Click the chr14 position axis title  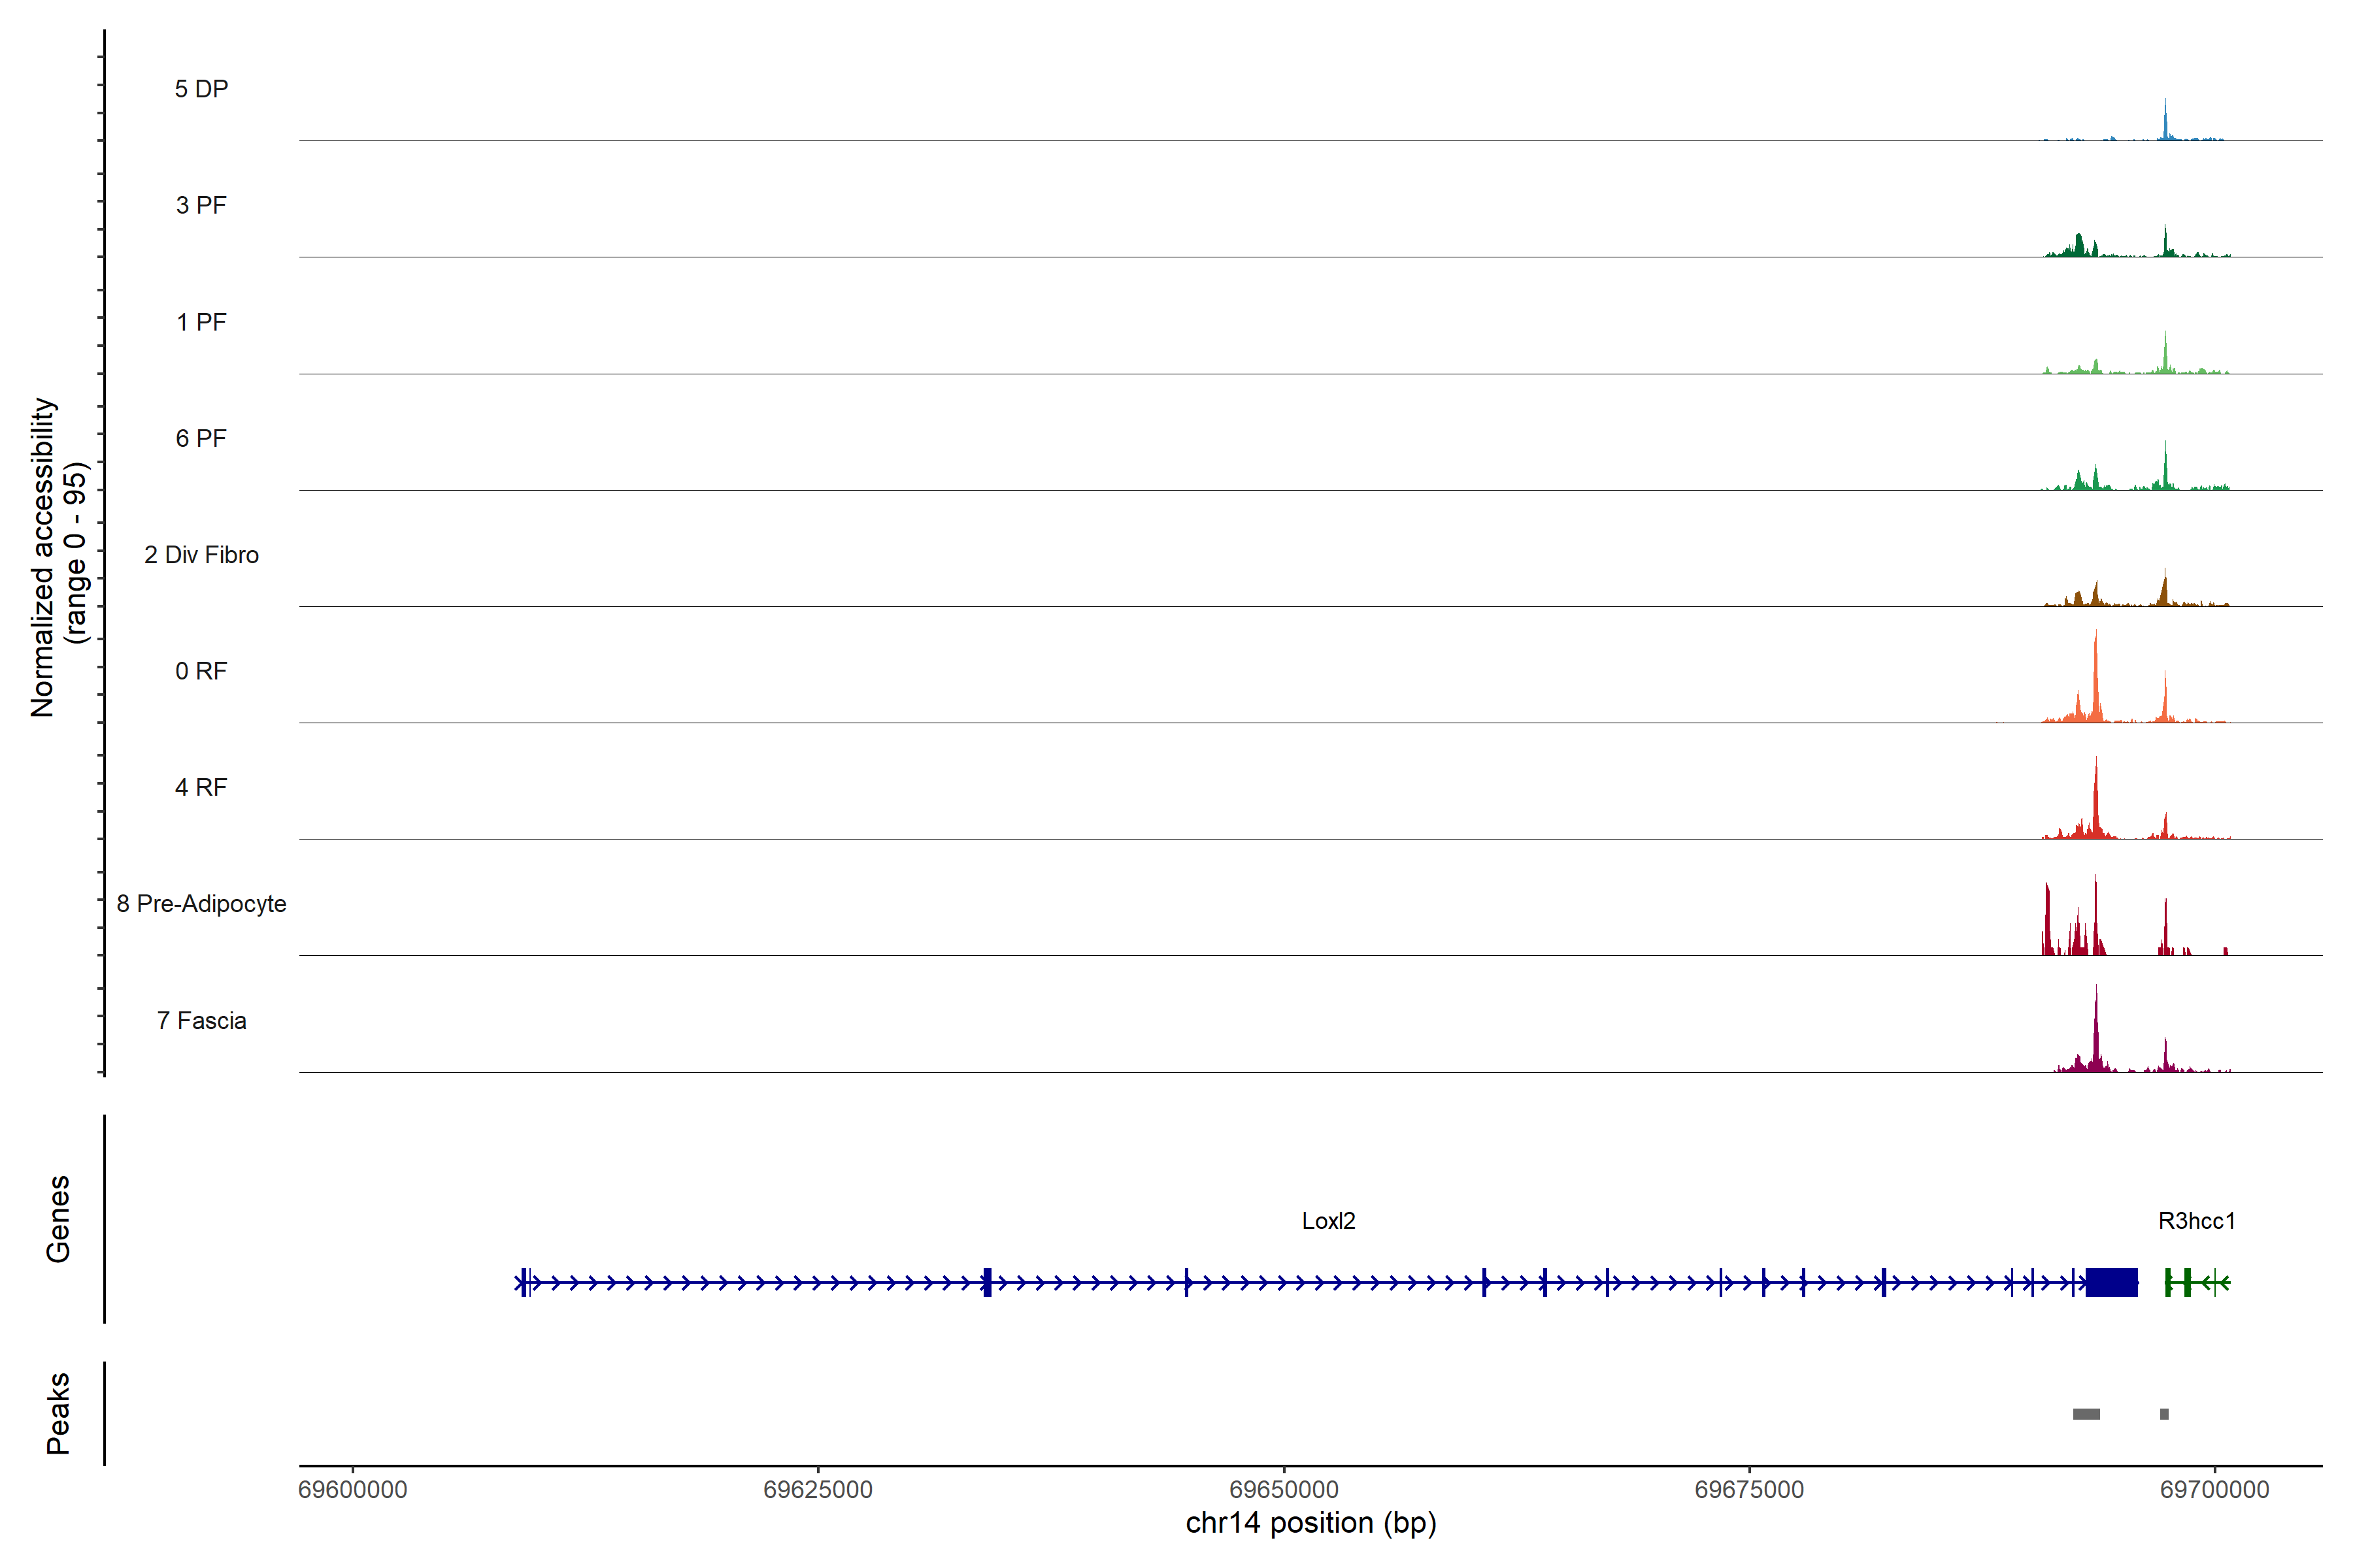point(1310,1523)
